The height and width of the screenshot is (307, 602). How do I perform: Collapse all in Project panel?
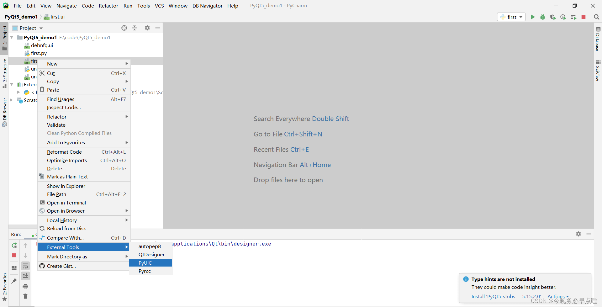coord(135,28)
